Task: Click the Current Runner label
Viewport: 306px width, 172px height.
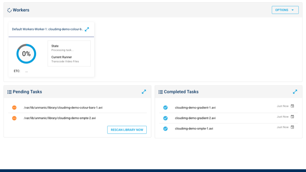Action: point(62,57)
